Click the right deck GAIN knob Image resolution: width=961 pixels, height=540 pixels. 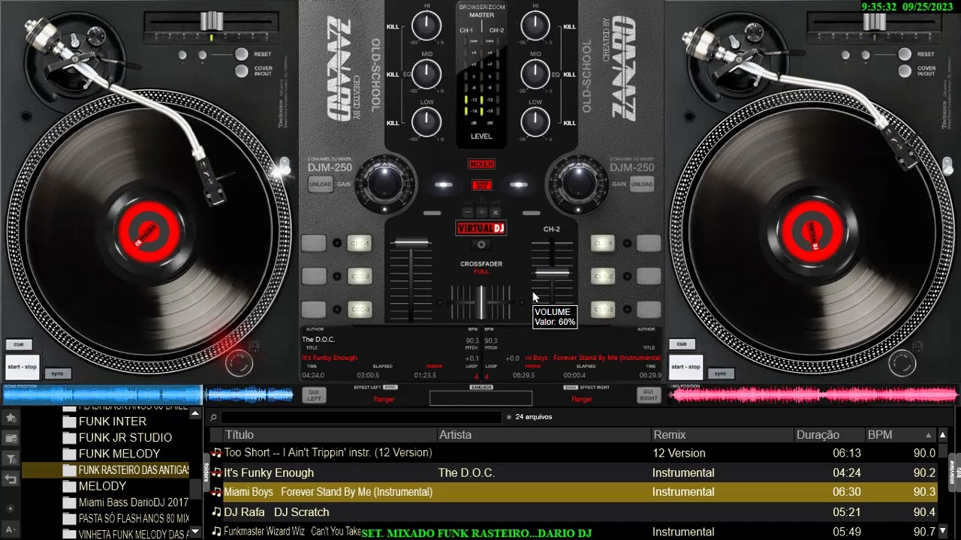point(577,182)
